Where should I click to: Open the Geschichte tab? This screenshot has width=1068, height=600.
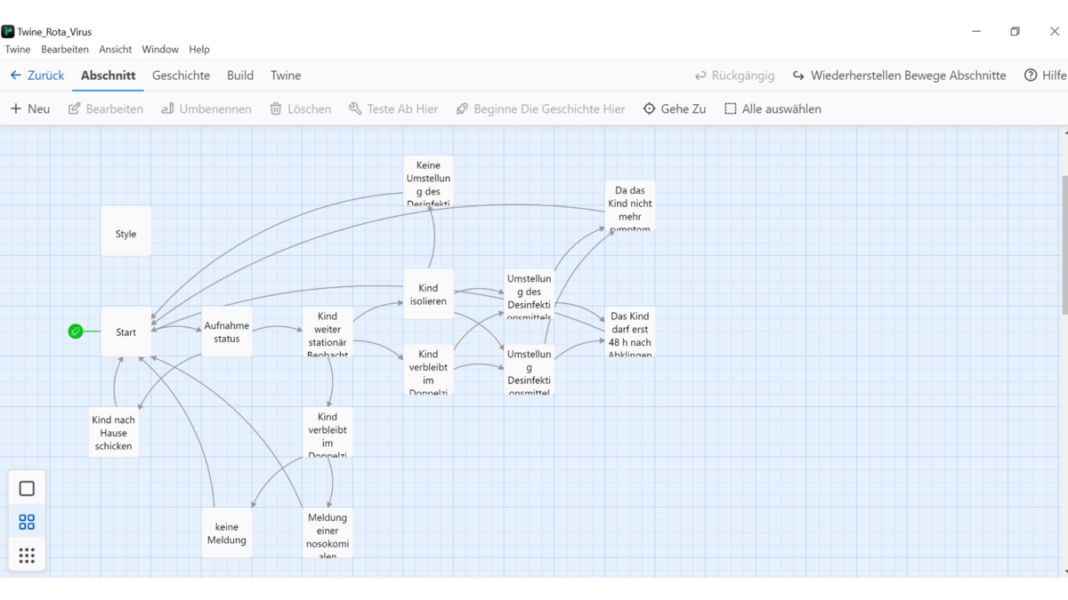181,76
